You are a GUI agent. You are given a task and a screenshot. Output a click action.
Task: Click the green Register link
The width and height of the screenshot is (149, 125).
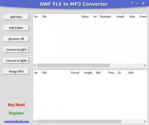[x=16, y=113]
